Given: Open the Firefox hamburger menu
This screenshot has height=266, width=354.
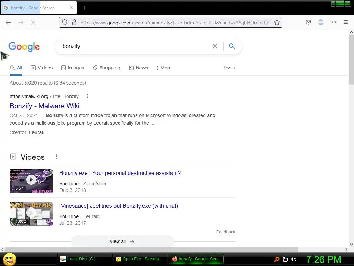Looking at the screenshot, I should (346, 22).
